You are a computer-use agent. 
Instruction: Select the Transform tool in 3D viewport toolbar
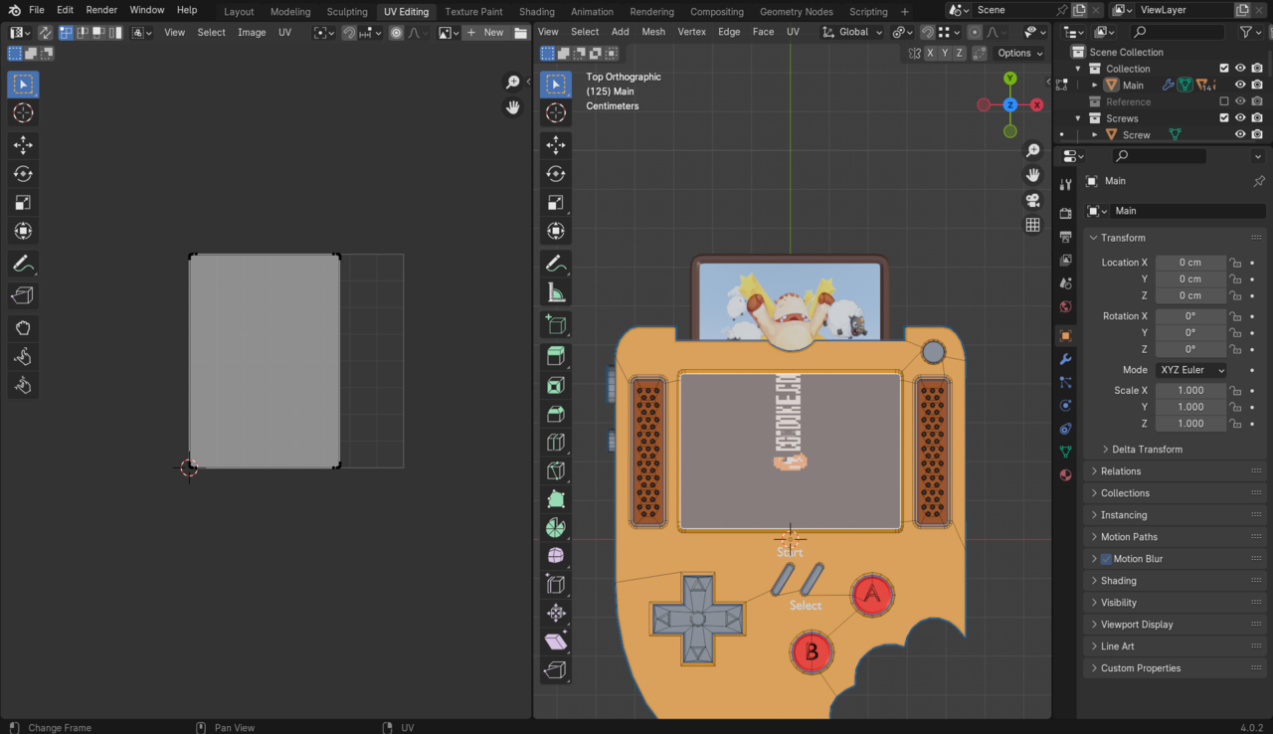556,232
